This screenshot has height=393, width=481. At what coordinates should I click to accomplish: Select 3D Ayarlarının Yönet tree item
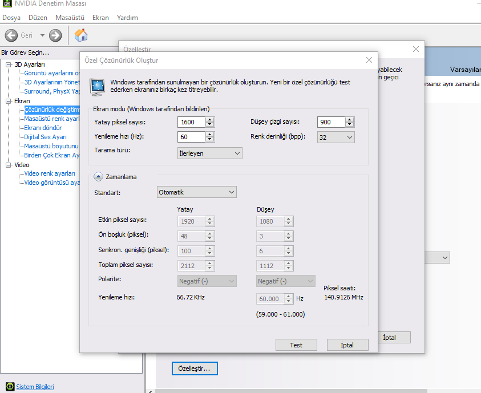pyautogui.click(x=52, y=82)
